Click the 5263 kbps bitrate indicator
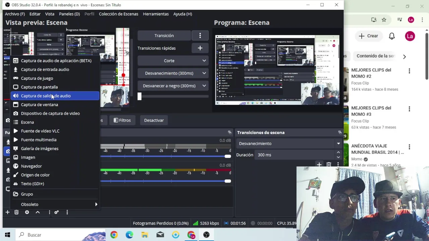 coord(206,223)
